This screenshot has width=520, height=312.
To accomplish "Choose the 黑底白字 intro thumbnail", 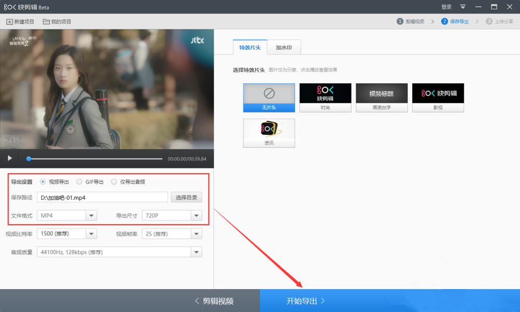I will point(382,98).
